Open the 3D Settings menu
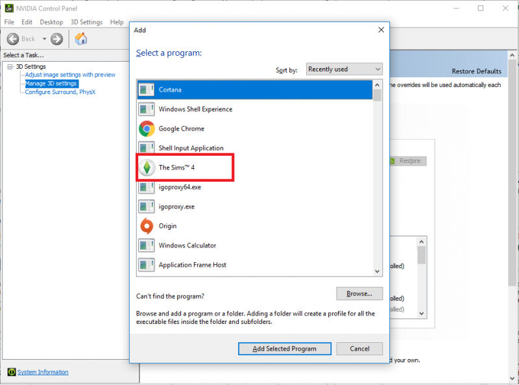Image resolution: width=519 pixels, height=385 pixels. [x=86, y=22]
